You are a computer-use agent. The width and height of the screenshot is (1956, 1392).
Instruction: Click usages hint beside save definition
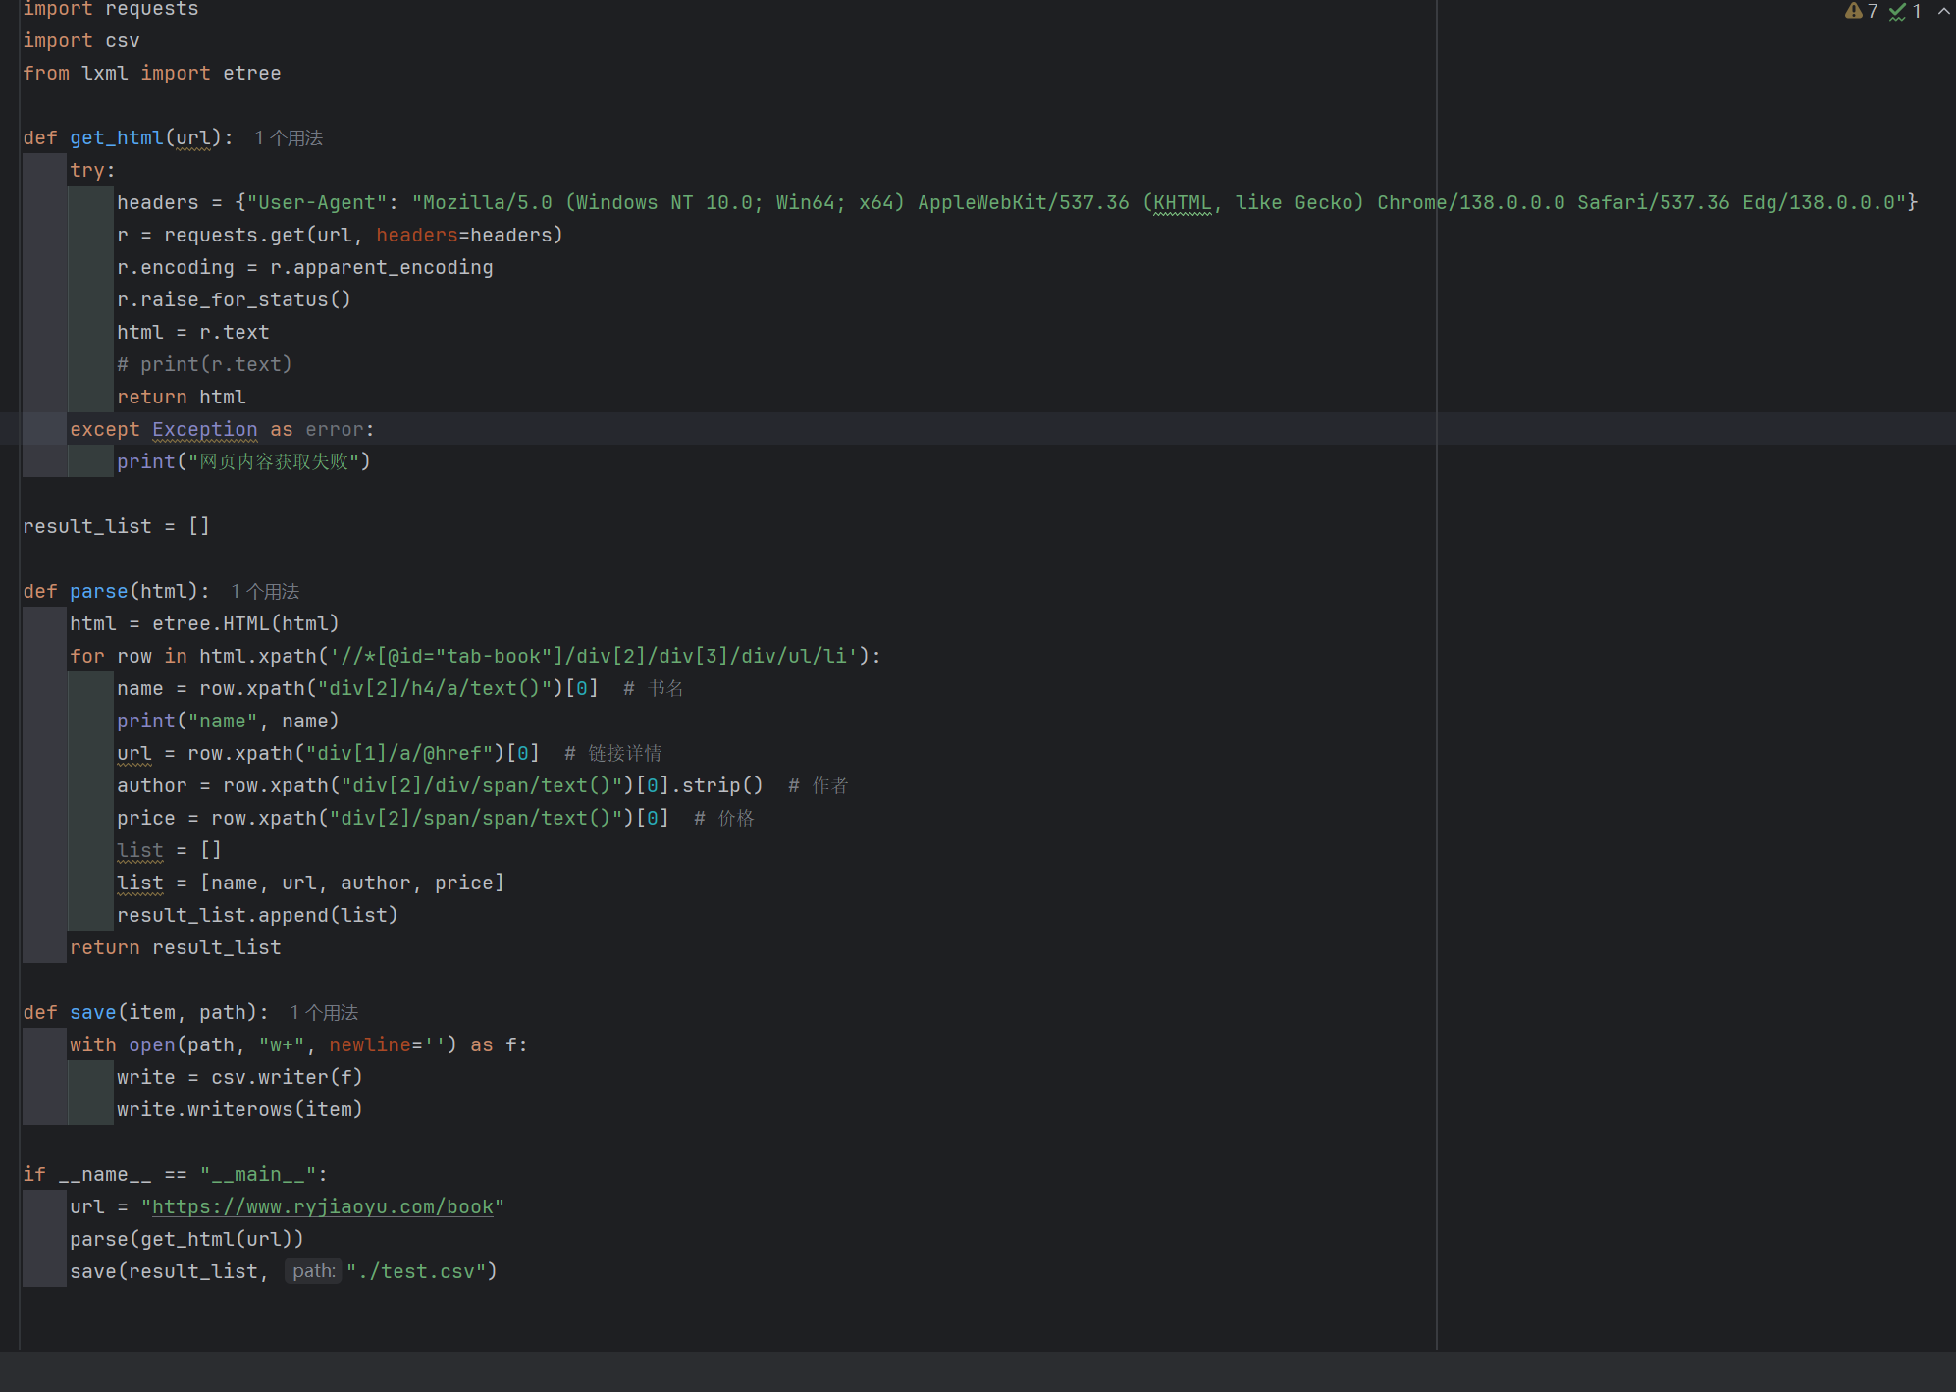pos(324,1013)
